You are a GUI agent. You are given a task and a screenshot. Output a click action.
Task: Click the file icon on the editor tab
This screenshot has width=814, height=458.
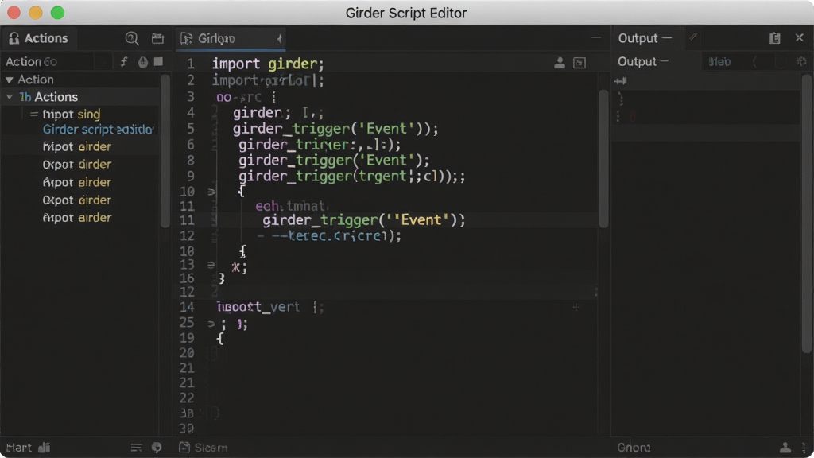186,38
